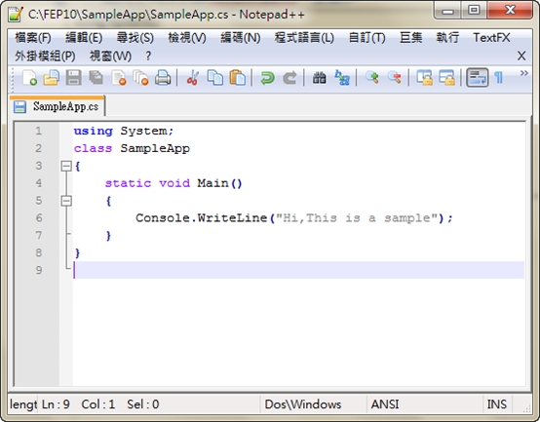Click the Paste clipboard icon
This screenshot has height=422, width=540.
point(237,77)
